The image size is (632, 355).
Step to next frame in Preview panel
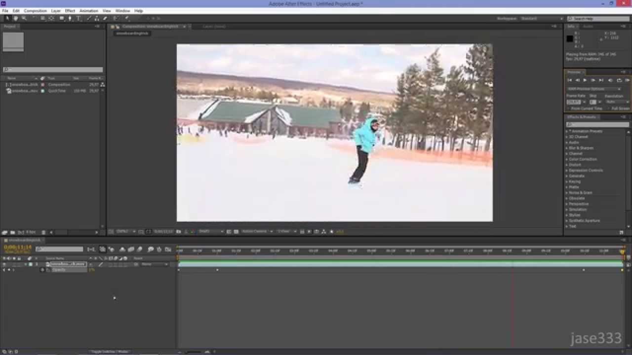tap(593, 80)
